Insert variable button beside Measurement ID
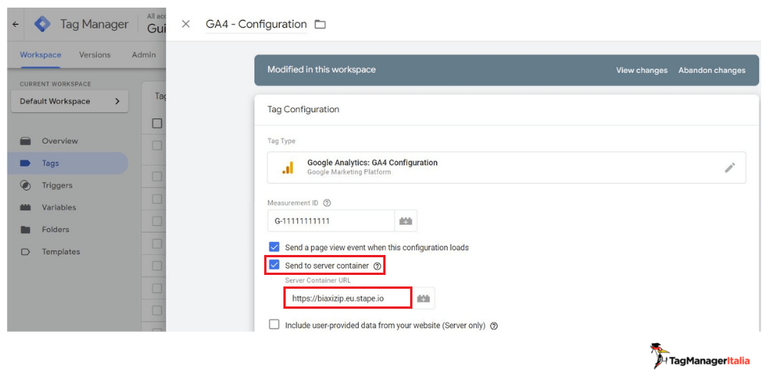The height and width of the screenshot is (384, 768). (x=406, y=221)
